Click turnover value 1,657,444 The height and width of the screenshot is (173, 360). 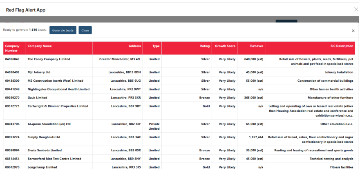(x=256, y=137)
